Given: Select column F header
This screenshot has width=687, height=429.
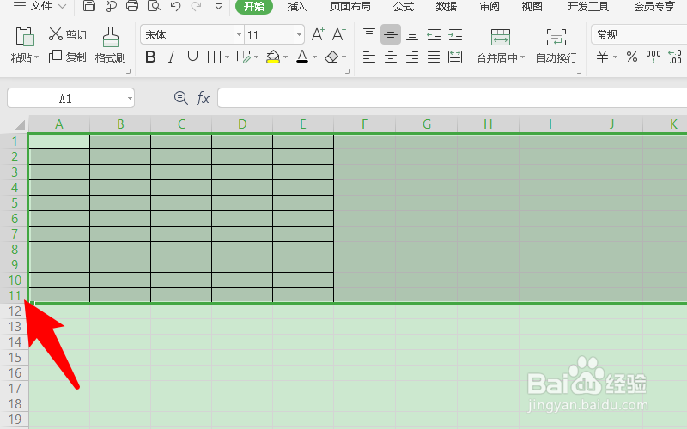Looking at the screenshot, I should (x=364, y=124).
